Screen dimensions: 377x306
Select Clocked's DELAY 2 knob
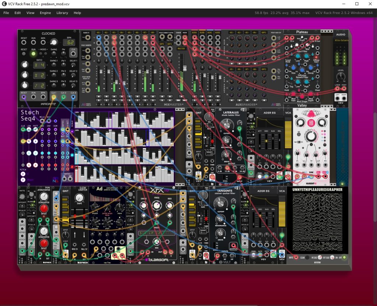(x=73, y=75)
